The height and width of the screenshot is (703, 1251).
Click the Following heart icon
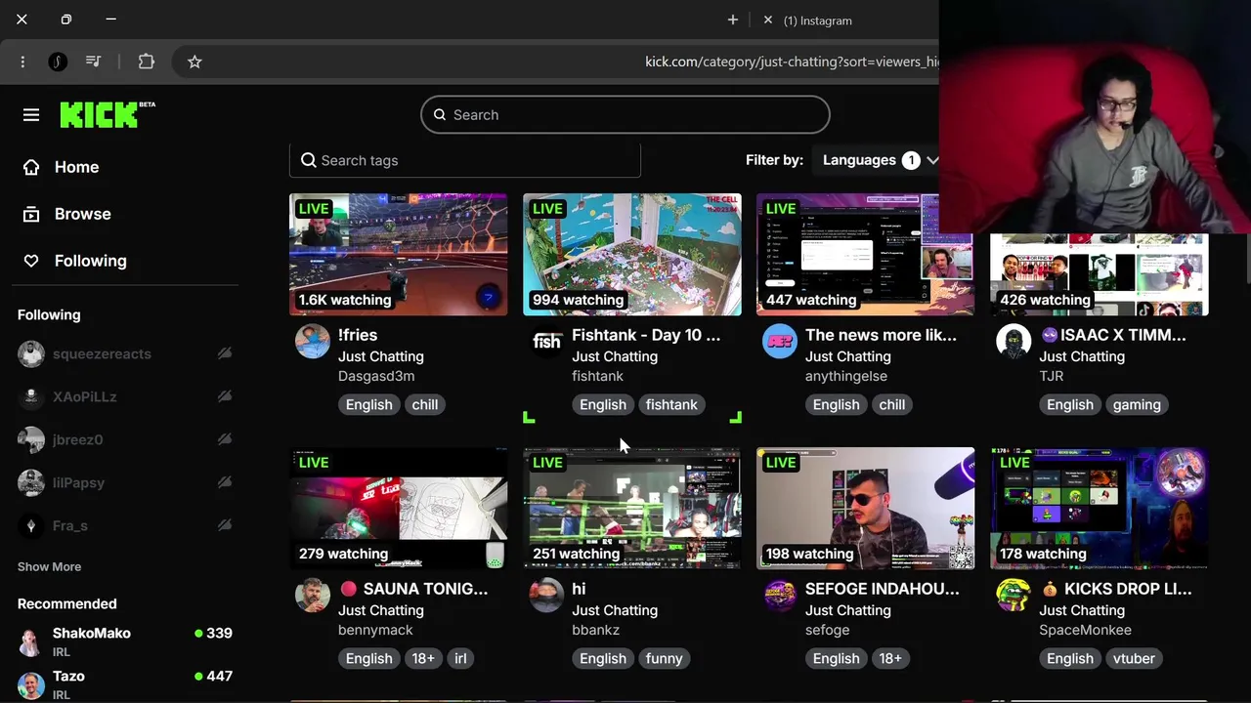tap(31, 261)
